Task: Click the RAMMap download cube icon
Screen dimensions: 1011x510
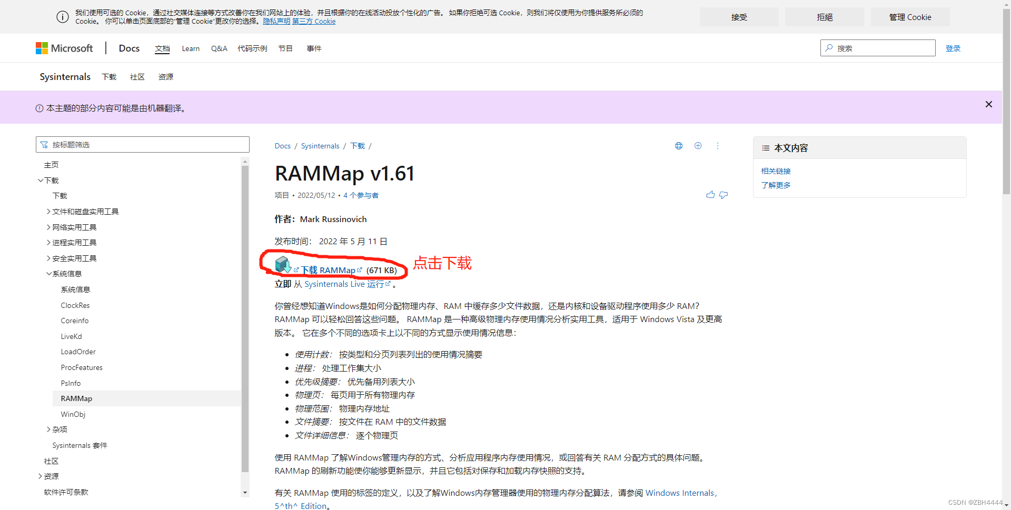Action: [x=283, y=265]
